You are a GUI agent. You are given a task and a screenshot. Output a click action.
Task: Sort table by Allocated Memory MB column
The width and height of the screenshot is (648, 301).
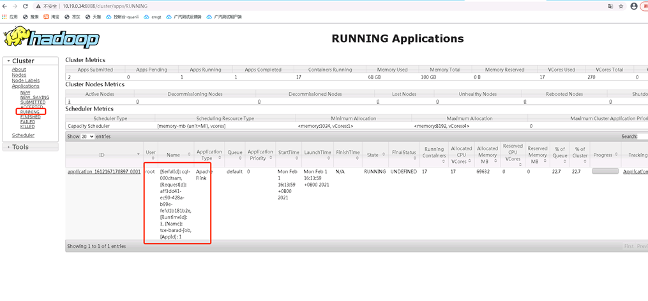tap(487, 155)
